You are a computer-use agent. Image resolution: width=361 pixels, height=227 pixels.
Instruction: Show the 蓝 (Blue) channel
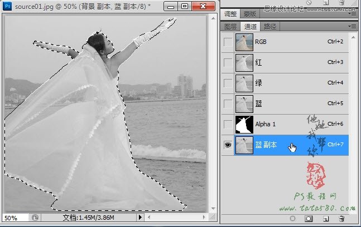pyautogui.click(x=228, y=104)
